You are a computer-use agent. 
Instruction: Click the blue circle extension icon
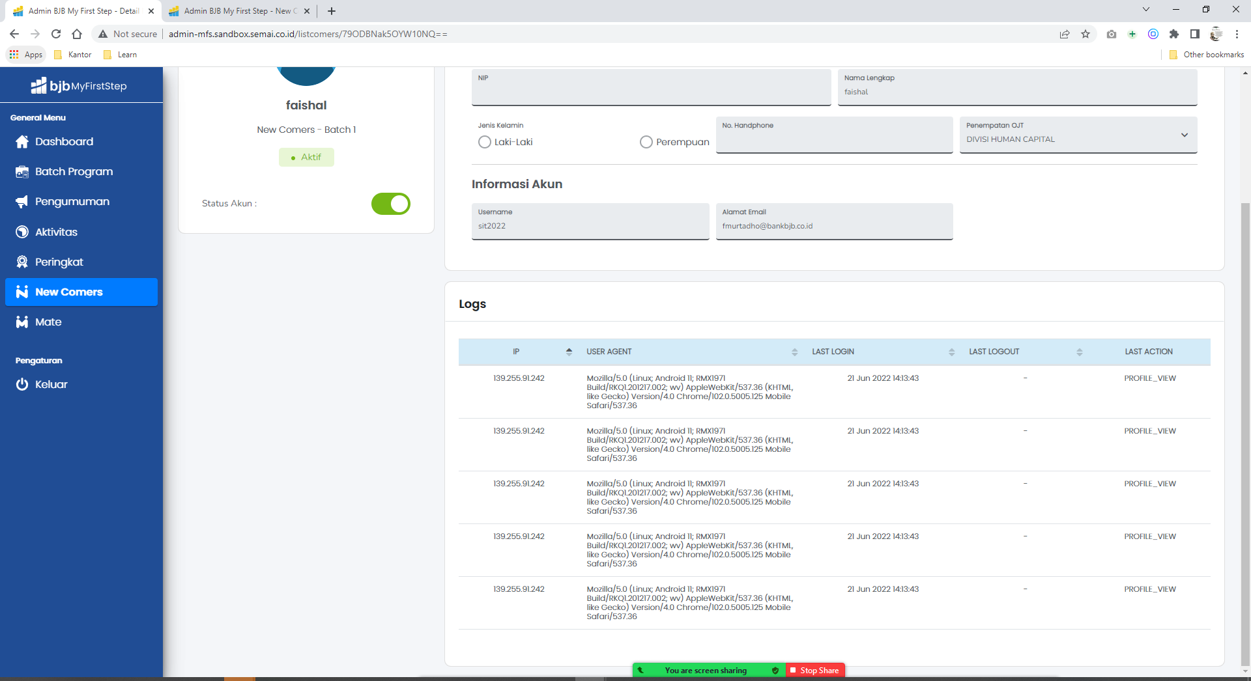click(1153, 34)
